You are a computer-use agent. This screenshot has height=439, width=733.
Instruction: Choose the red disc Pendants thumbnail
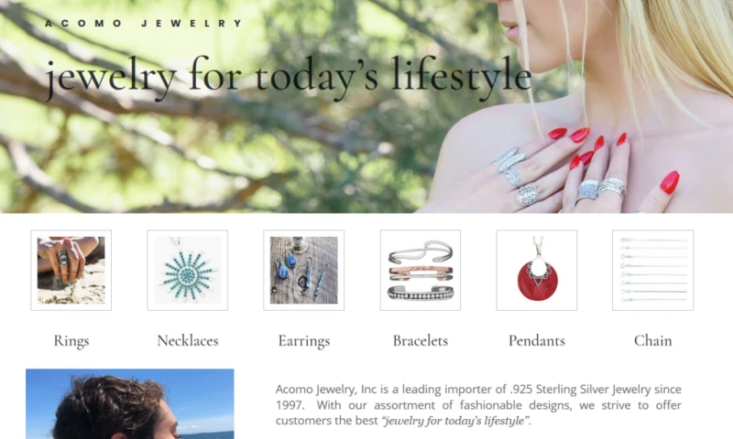[x=537, y=270]
